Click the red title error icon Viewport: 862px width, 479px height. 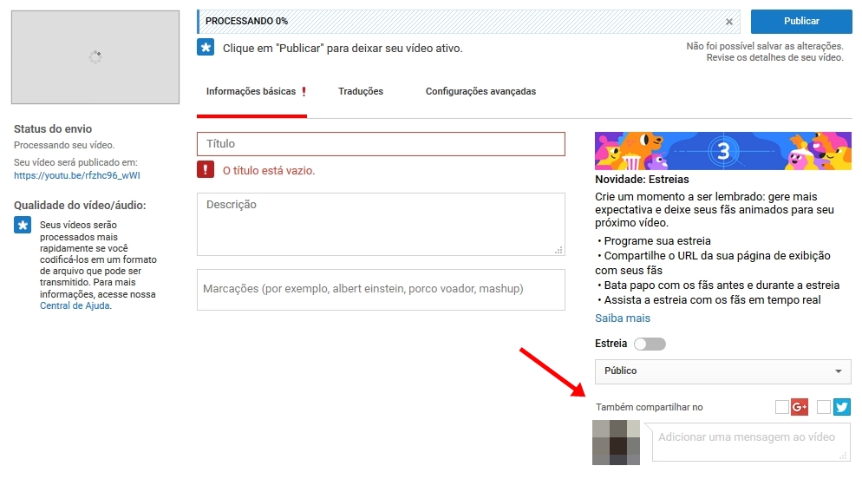pyautogui.click(x=206, y=169)
